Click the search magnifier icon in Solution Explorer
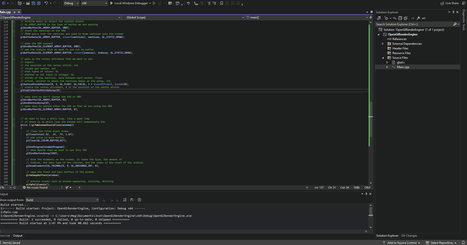The image size is (467, 245). point(455,24)
